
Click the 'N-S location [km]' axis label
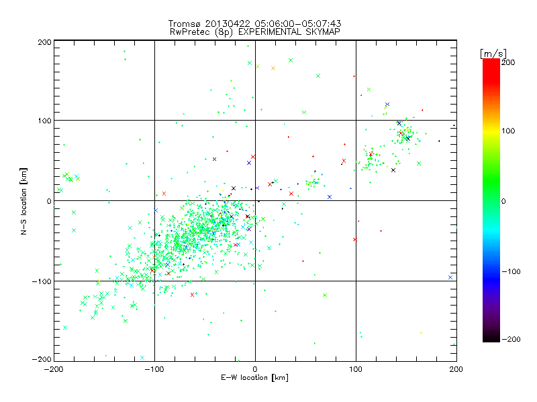tap(23, 201)
